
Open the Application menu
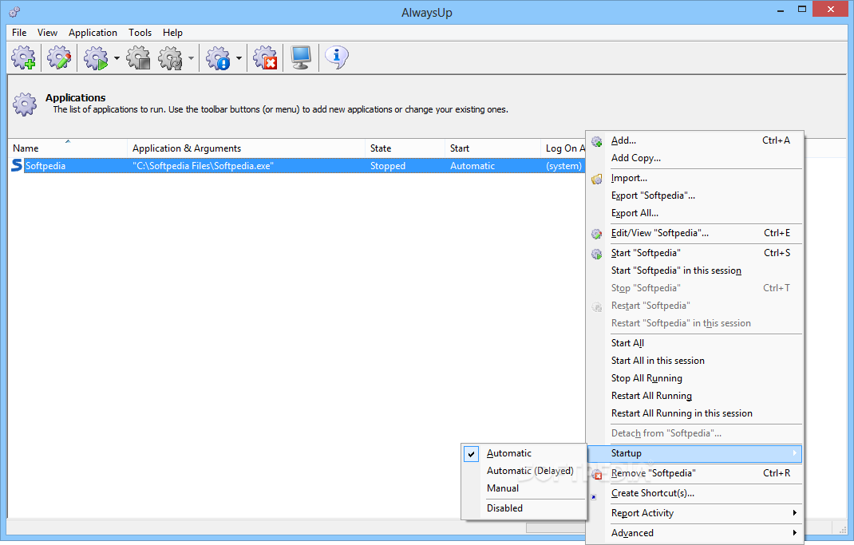click(x=93, y=33)
